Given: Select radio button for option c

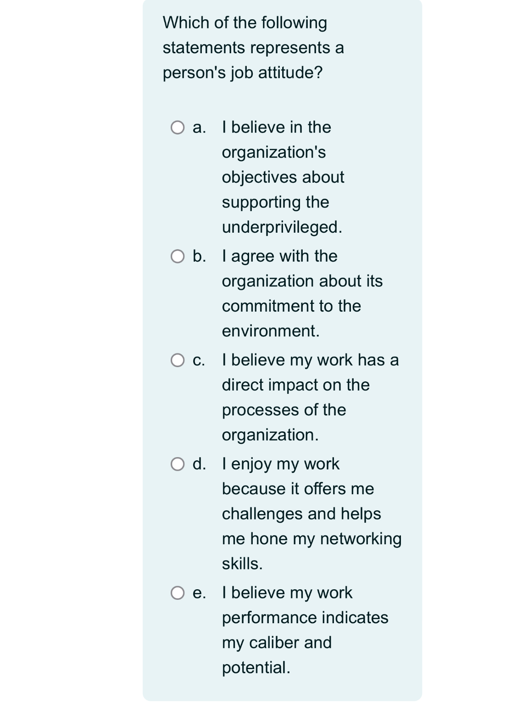Looking at the screenshot, I should pyautogui.click(x=178, y=360).
